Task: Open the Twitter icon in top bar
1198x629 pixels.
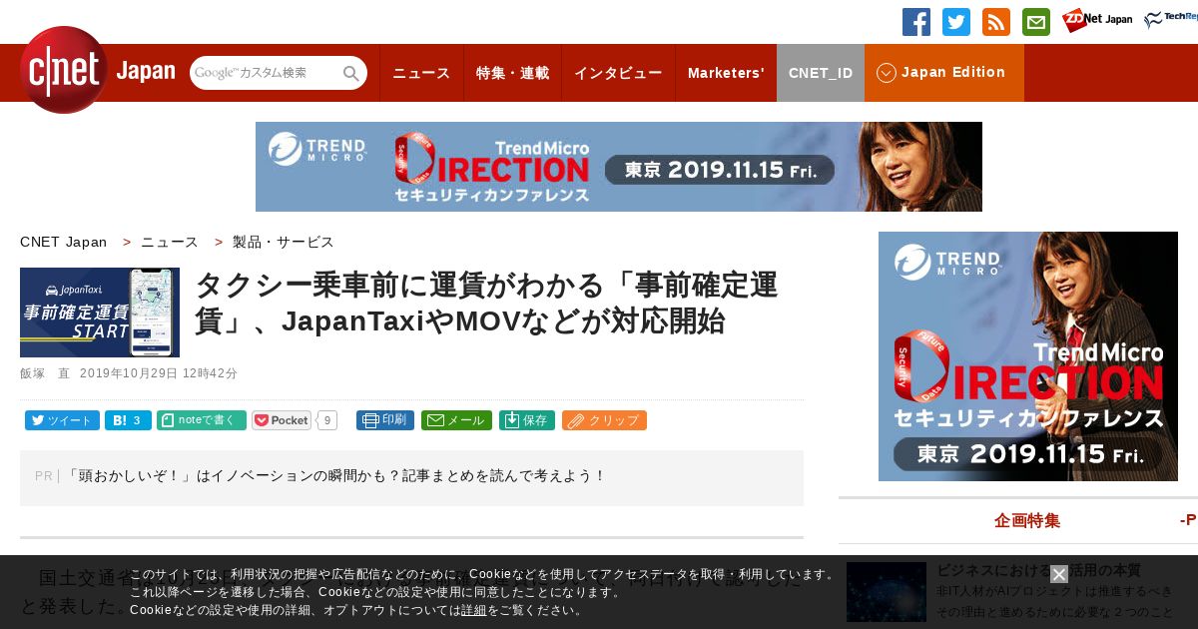Action: (x=956, y=22)
